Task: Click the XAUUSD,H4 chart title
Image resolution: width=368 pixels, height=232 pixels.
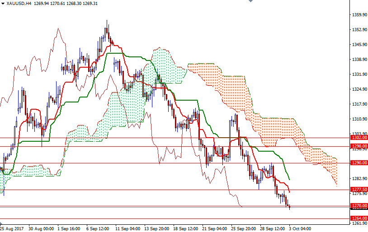Action: [x=19, y=4]
